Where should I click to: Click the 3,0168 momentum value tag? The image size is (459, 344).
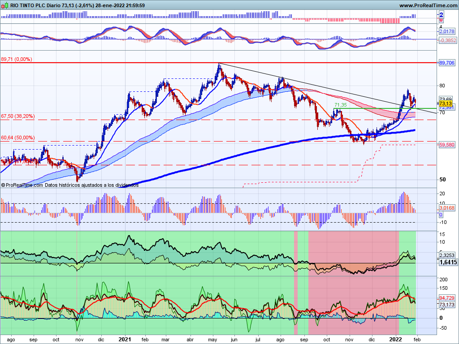(447, 208)
